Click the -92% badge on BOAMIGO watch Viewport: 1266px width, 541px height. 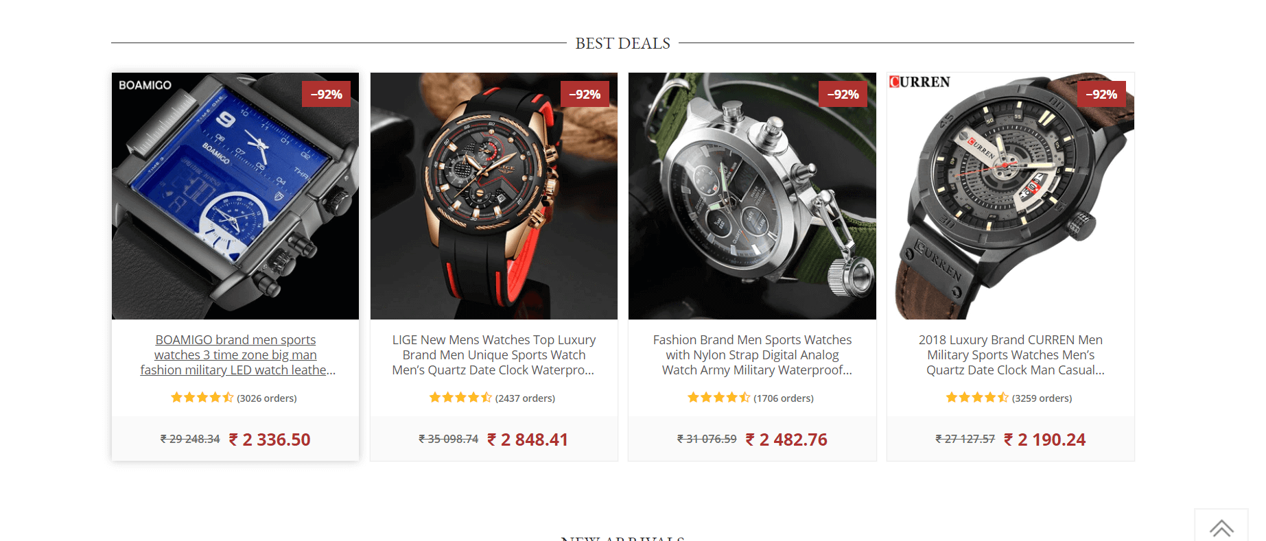[326, 94]
